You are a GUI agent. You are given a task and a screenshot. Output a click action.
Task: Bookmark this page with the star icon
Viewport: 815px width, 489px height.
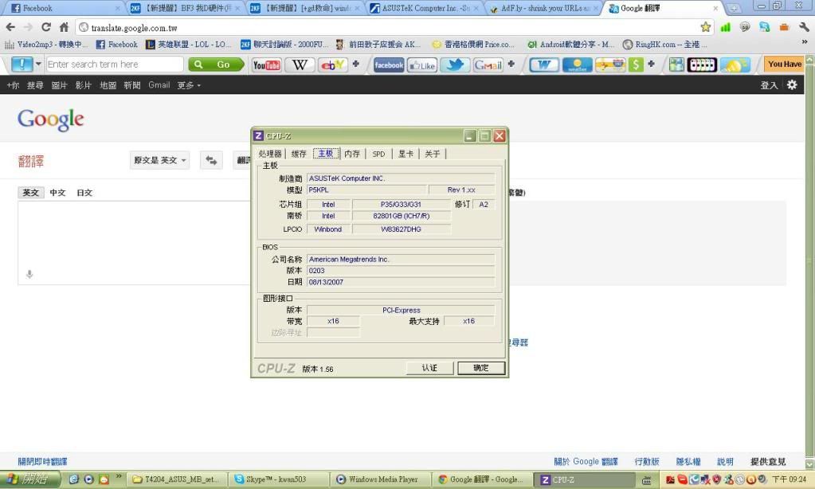click(705, 27)
